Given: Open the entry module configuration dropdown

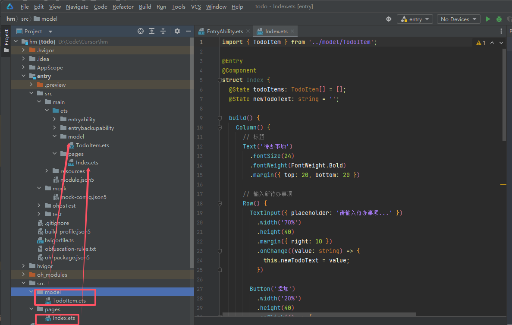Looking at the screenshot, I should pos(415,19).
